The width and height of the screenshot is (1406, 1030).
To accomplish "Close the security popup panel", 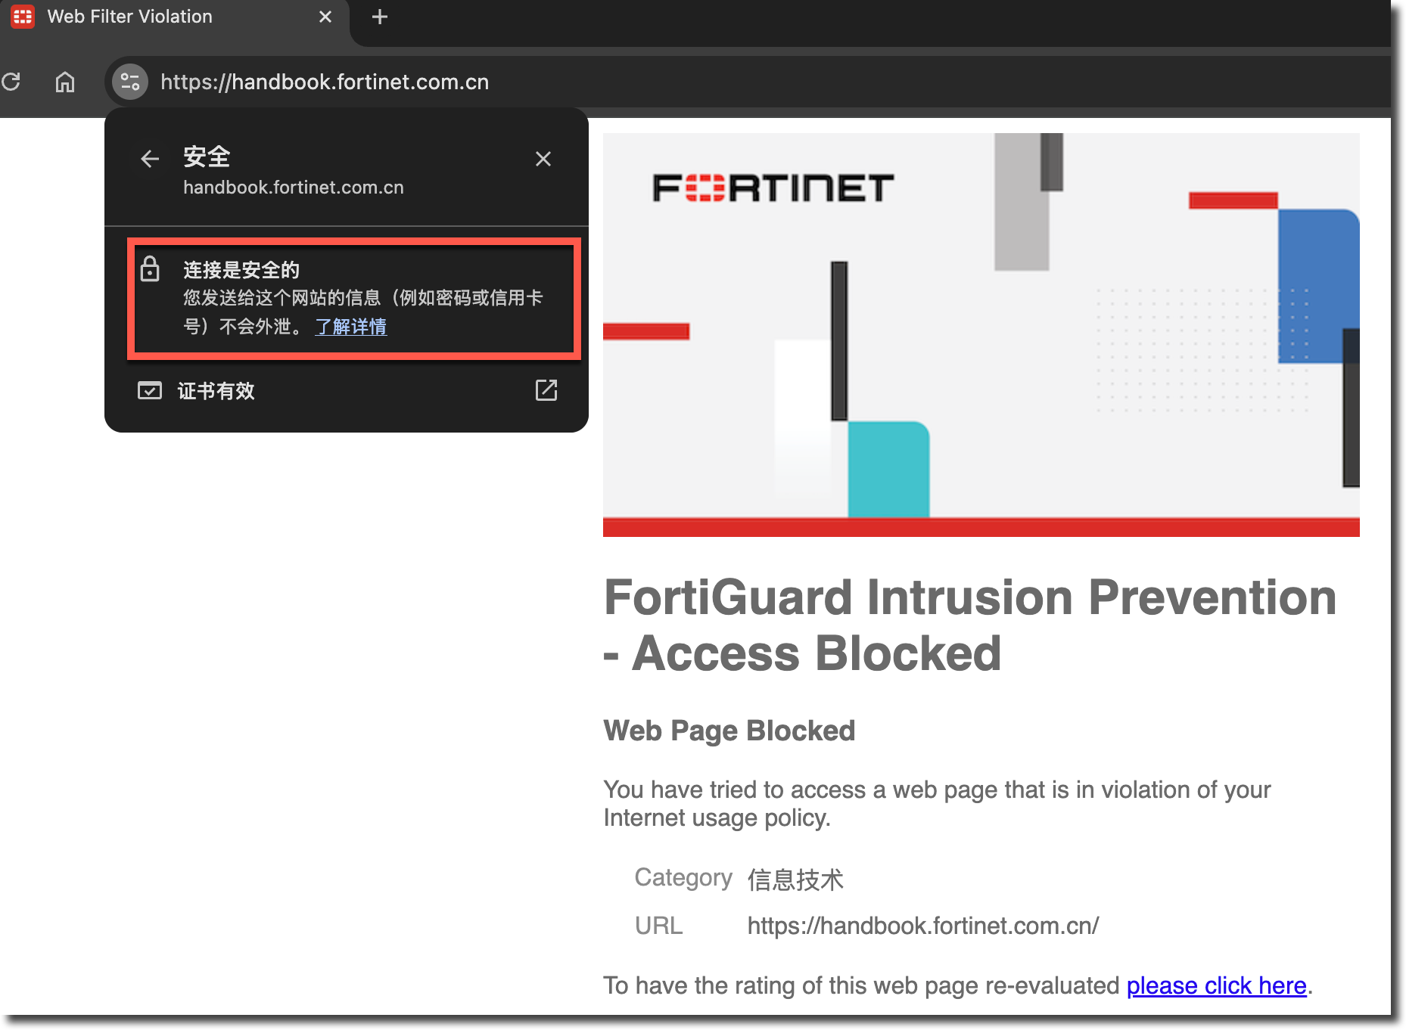I will pyautogui.click(x=543, y=159).
